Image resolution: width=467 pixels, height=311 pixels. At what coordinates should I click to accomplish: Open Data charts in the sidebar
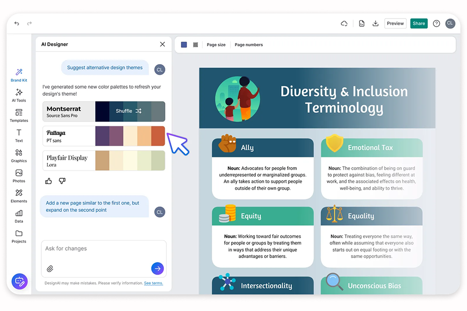[19, 216]
